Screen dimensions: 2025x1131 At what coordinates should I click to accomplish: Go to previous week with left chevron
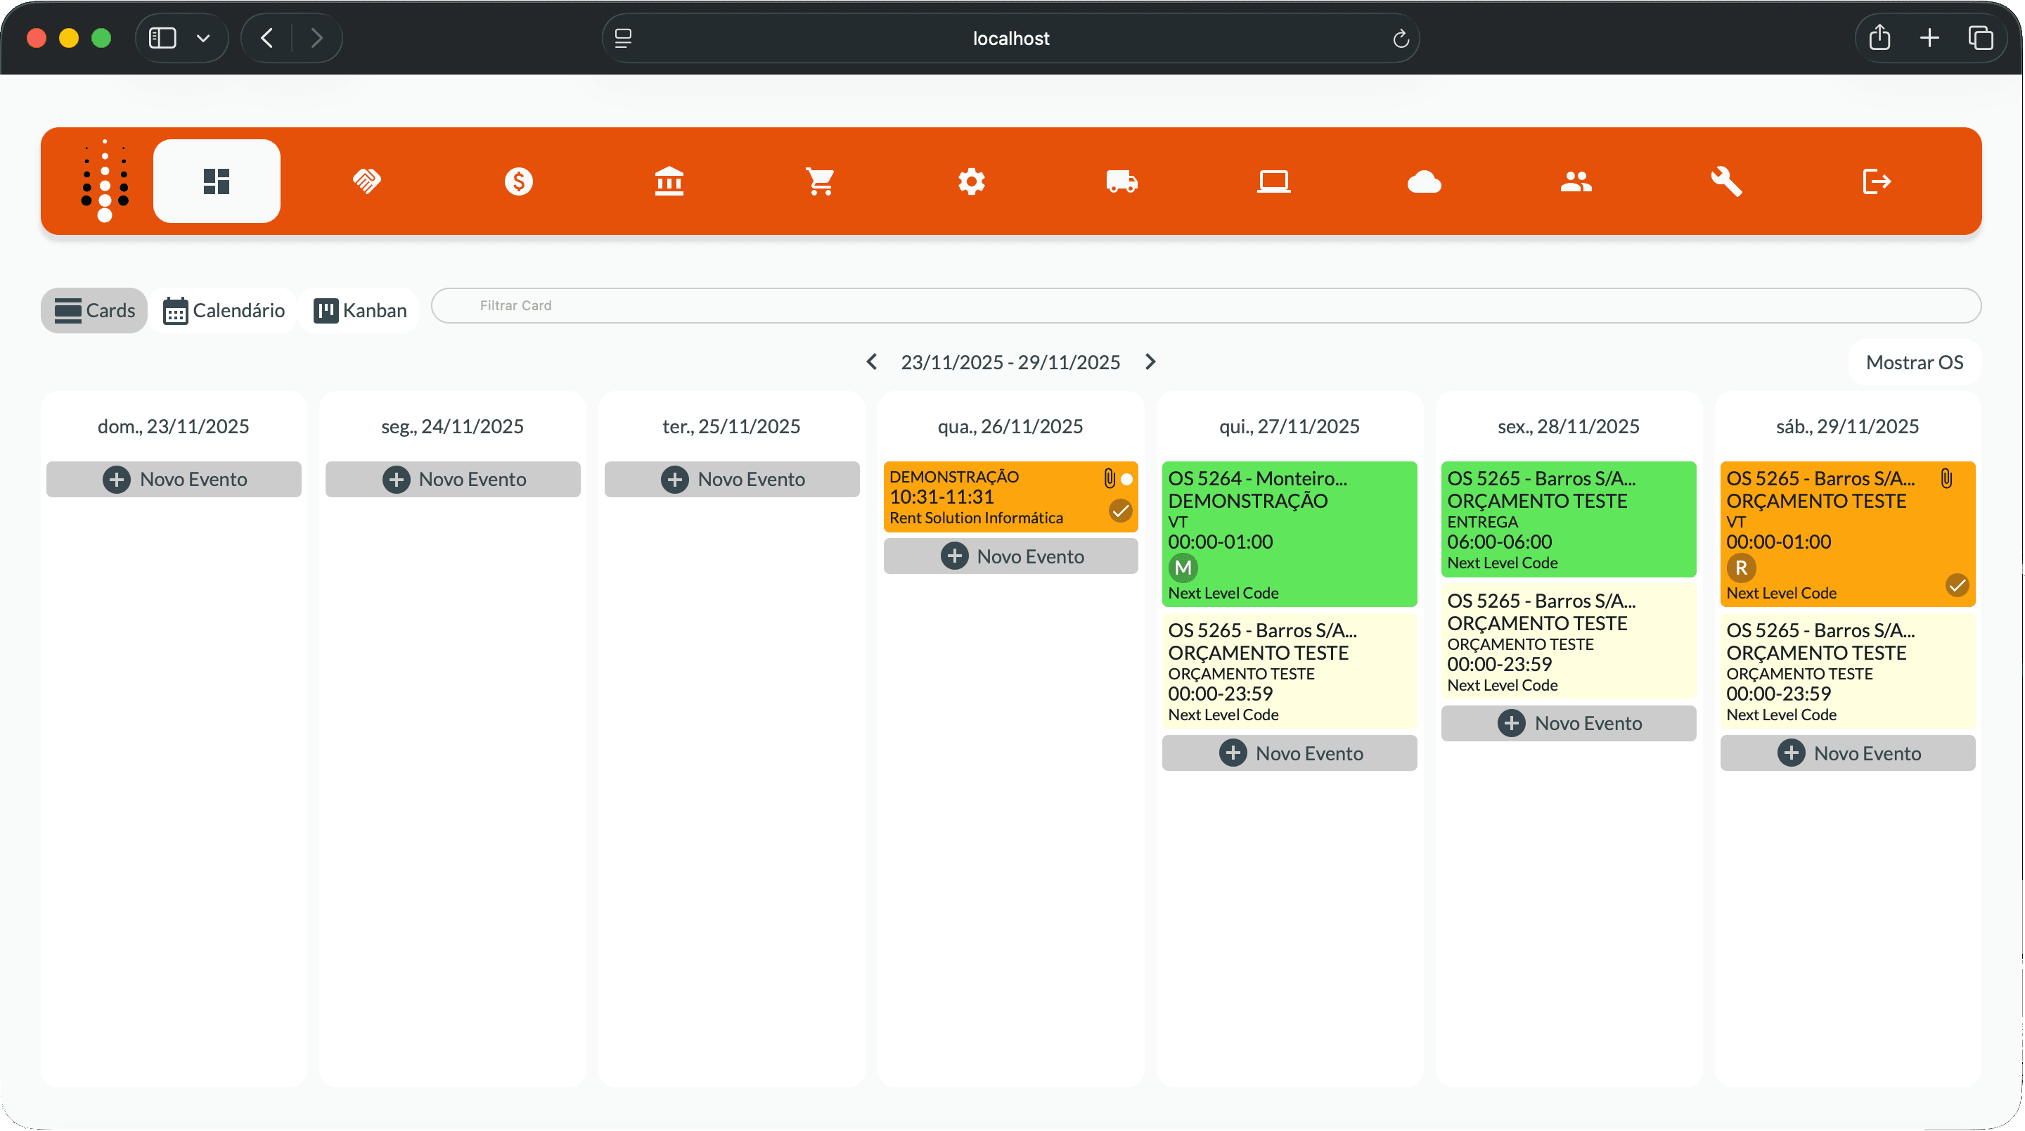click(871, 362)
